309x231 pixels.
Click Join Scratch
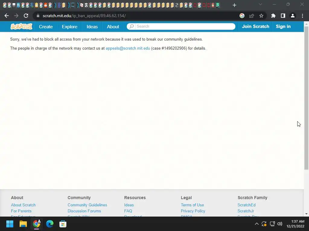coord(256,26)
